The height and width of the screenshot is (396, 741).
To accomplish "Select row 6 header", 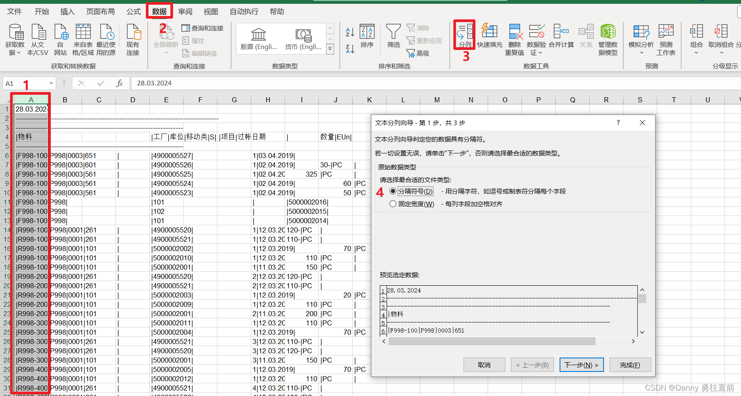I will tap(6, 156).
